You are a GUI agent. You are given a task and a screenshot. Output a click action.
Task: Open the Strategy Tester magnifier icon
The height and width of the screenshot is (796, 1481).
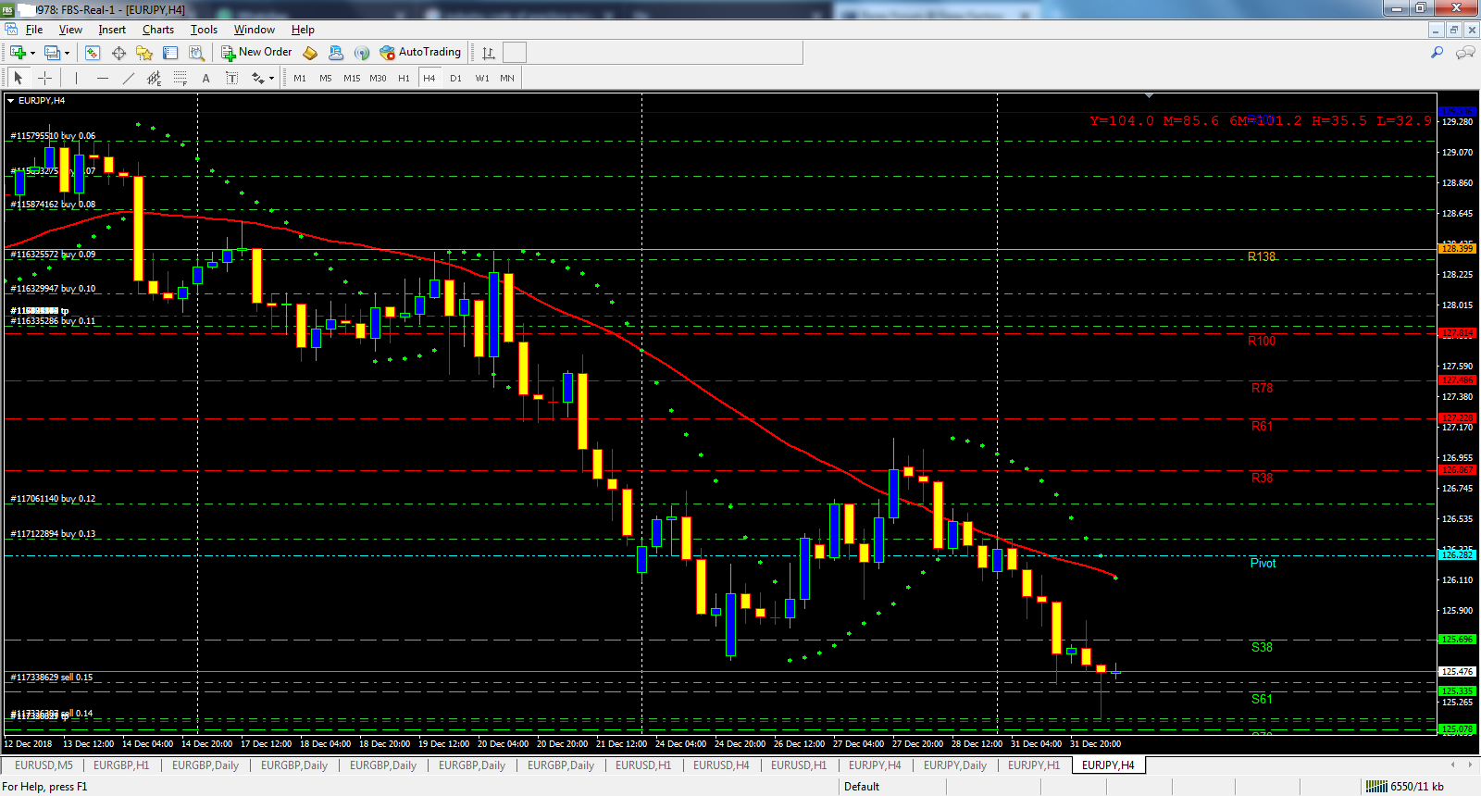196,53
